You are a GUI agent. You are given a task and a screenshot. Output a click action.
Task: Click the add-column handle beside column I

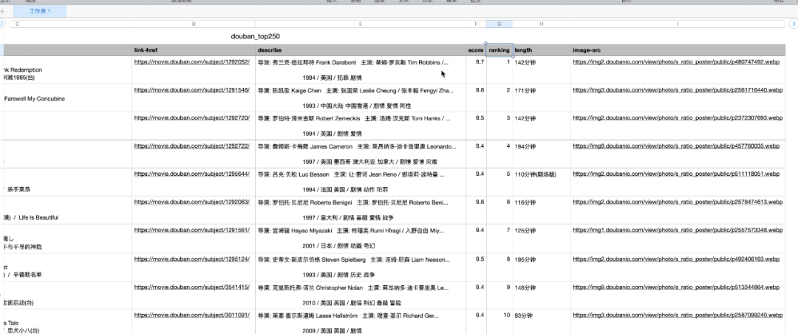coord(794,24)
